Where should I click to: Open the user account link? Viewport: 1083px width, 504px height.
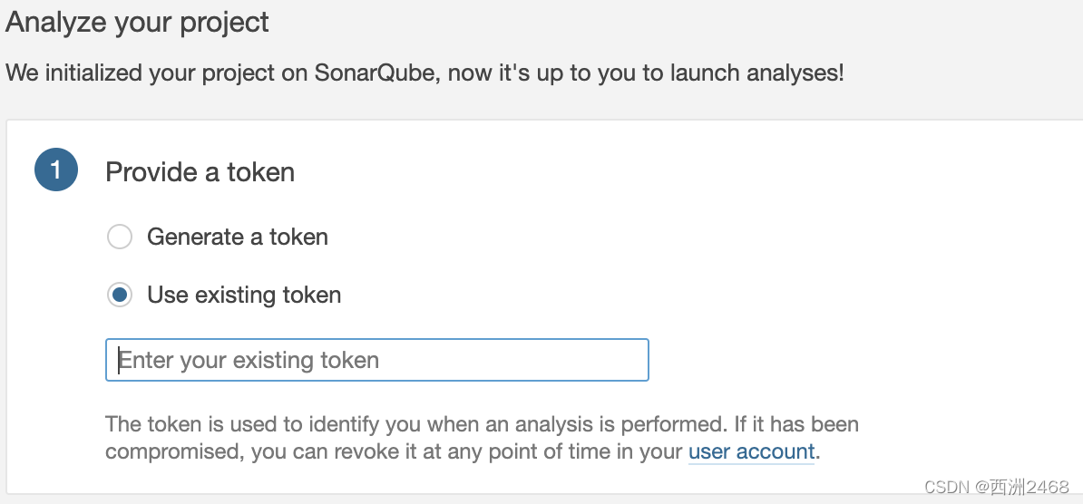[x=751, y=451]
